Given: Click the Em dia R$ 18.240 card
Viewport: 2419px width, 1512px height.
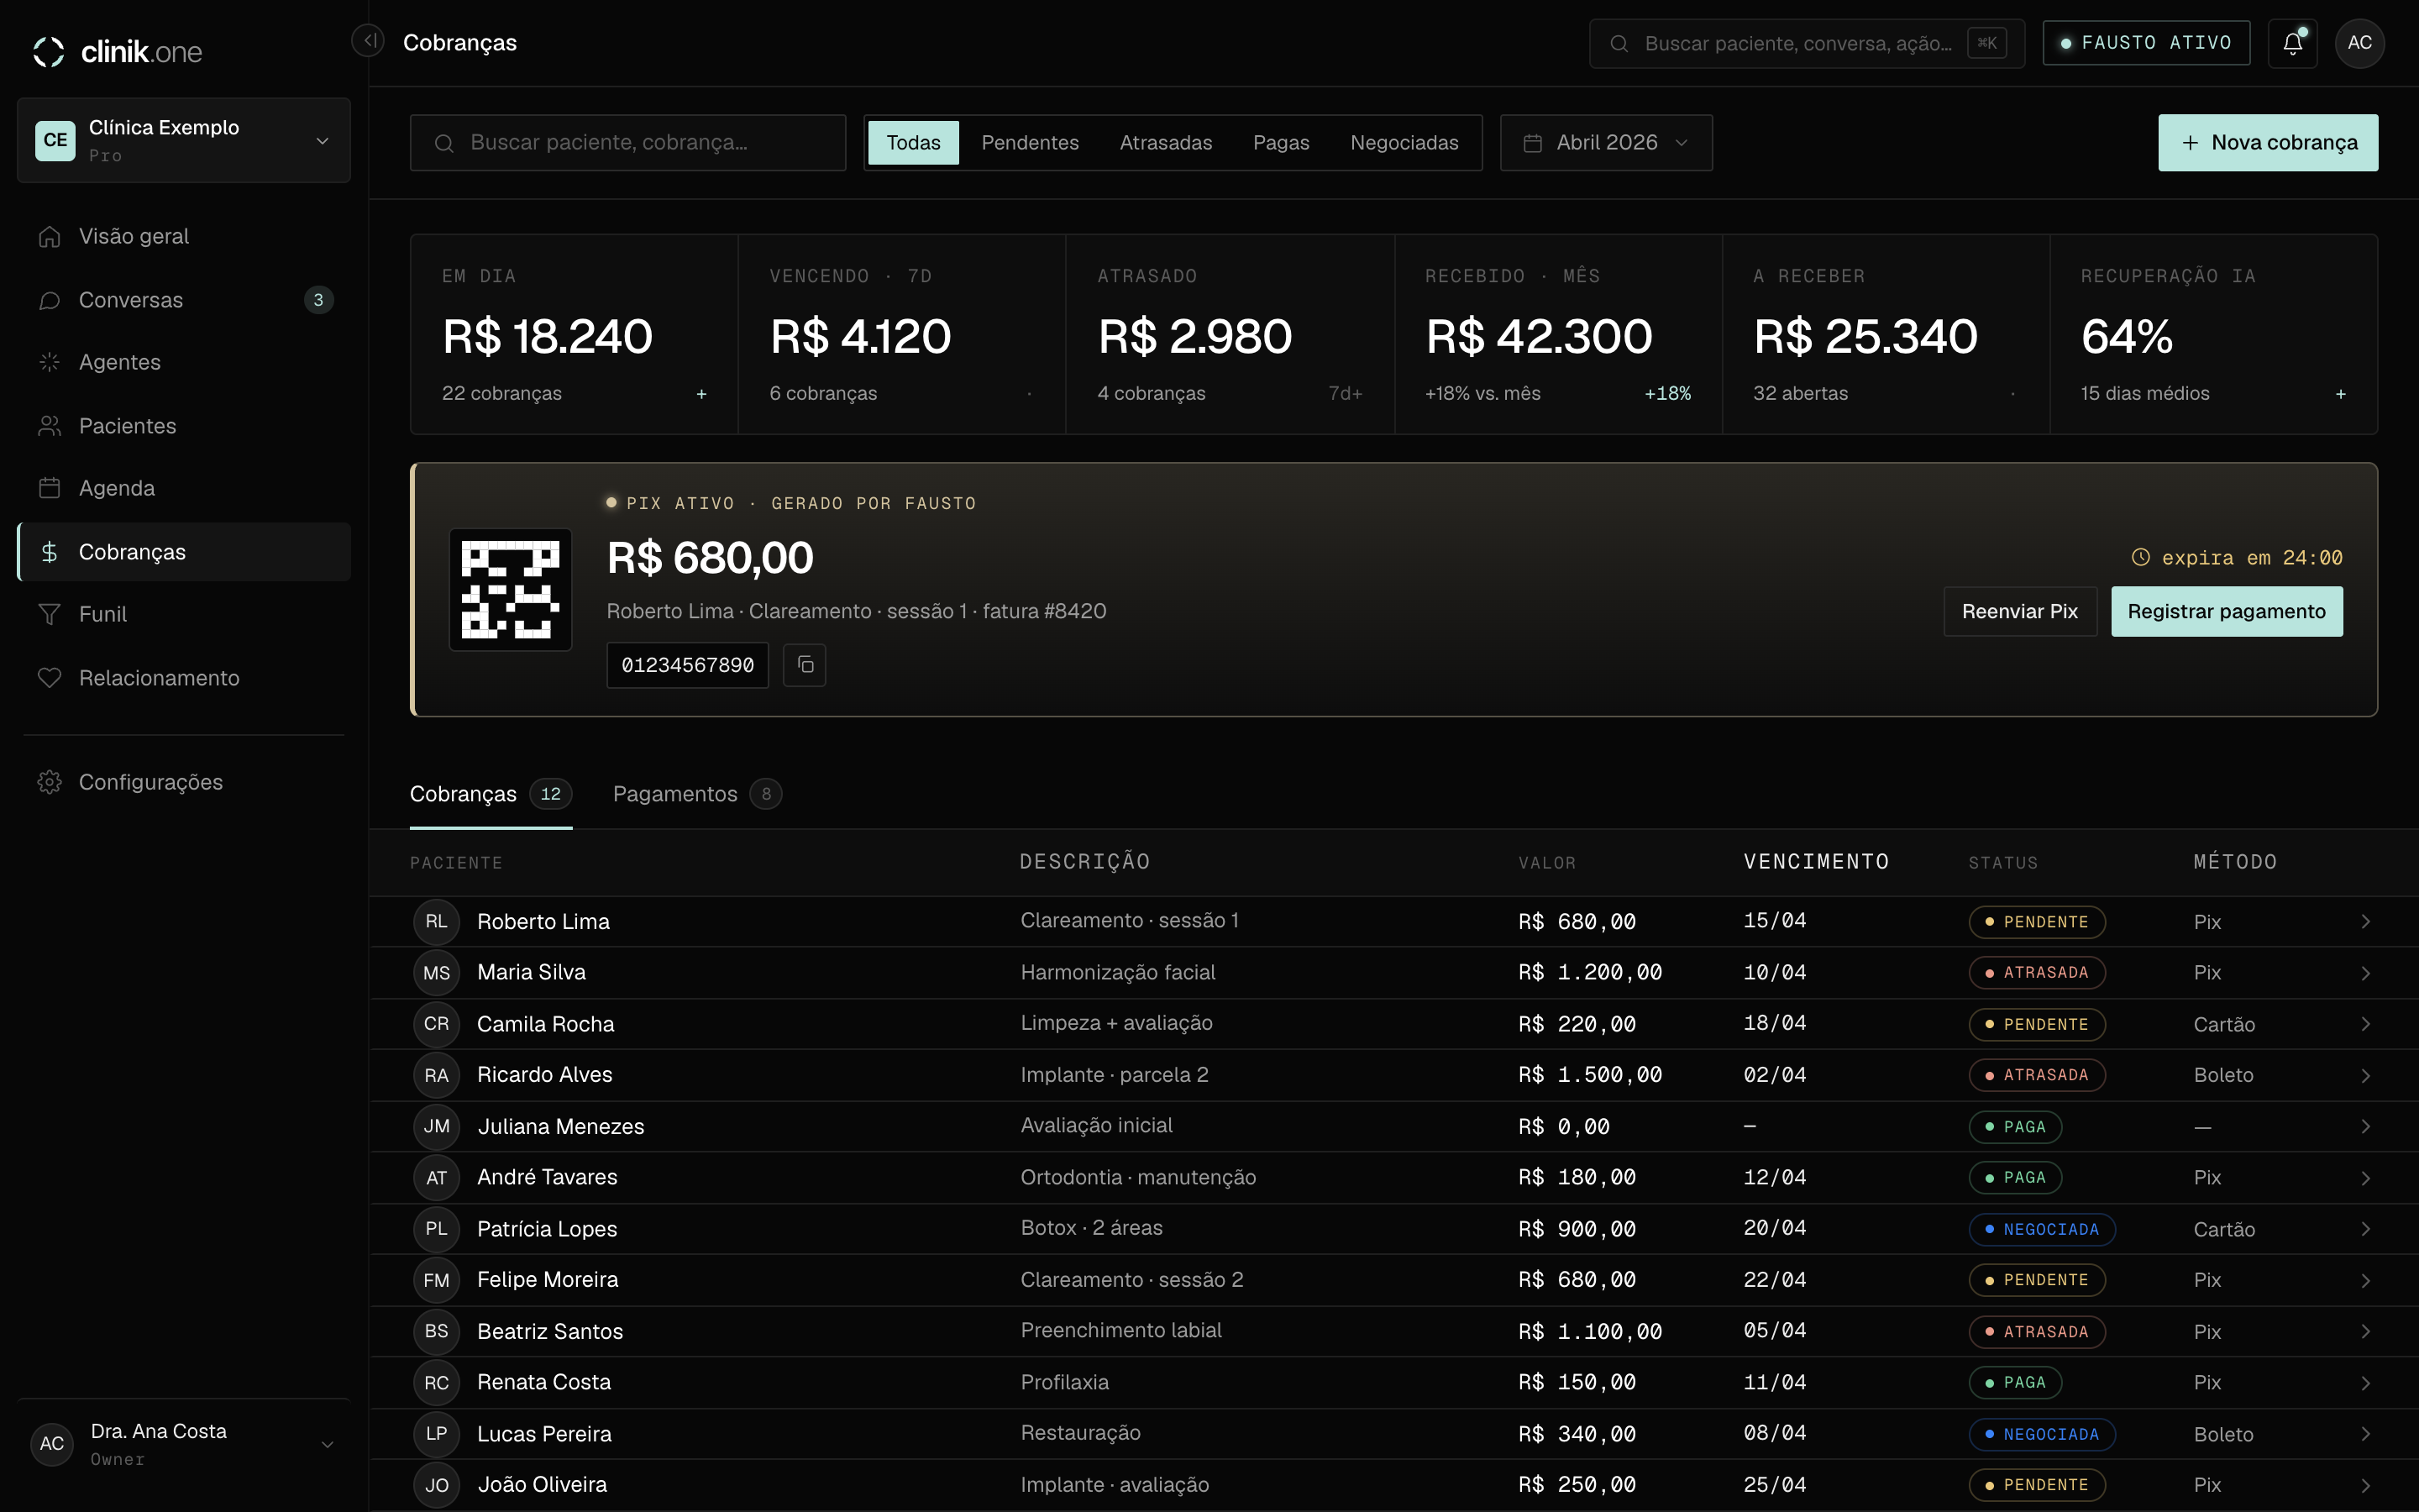Looking at the screenshot, I should (575, 334).
